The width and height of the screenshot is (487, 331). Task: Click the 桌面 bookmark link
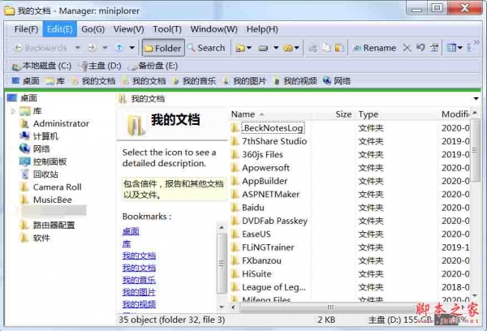131,231
